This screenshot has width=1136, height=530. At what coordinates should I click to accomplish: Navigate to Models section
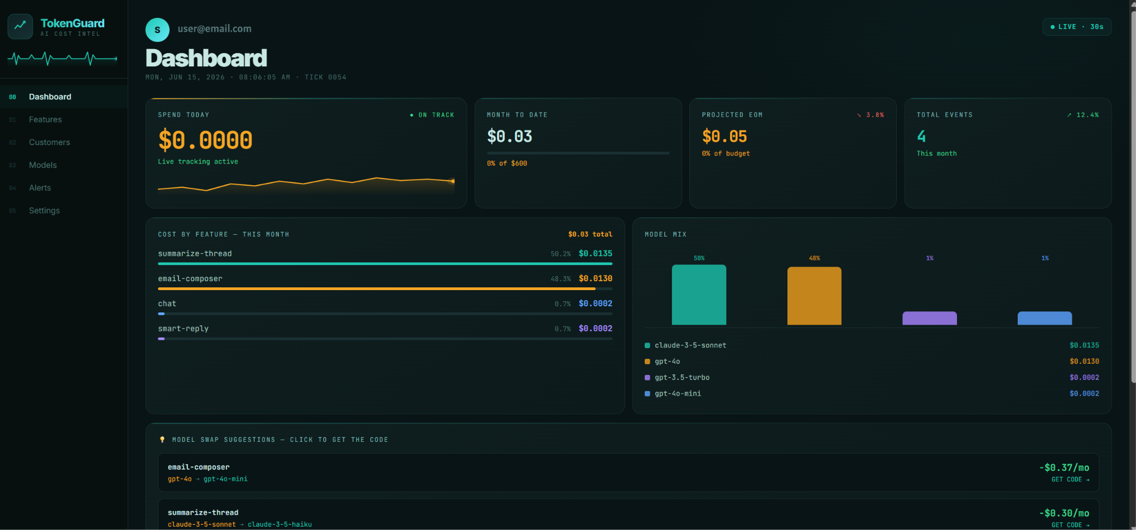point(64,165)
